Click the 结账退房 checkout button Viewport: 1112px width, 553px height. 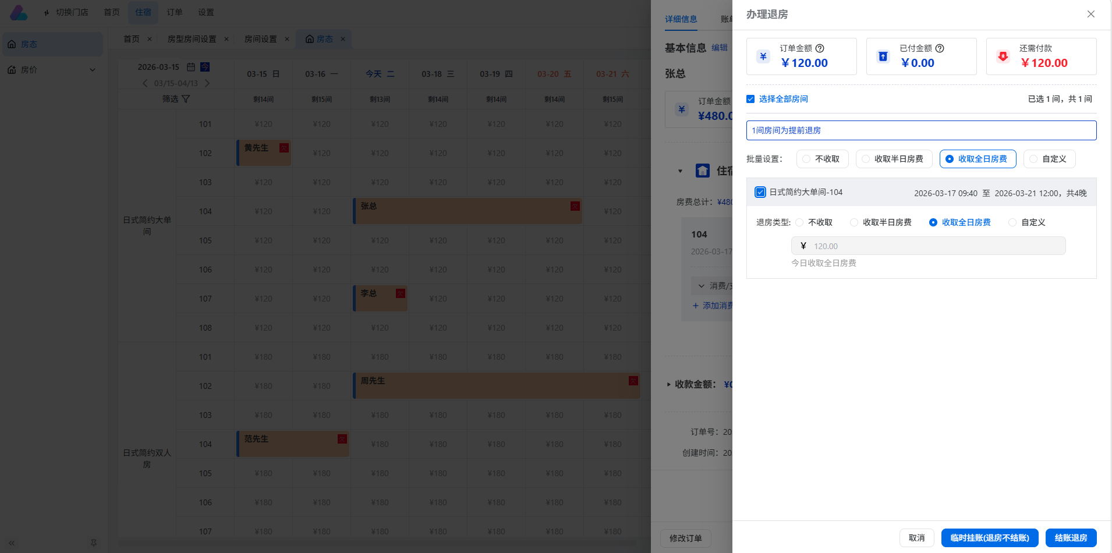pyautogui.click(x=1070, y=538)
